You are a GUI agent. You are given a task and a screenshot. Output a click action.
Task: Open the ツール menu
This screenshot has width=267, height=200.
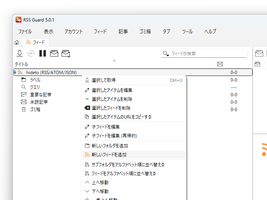tap(187, 31)
